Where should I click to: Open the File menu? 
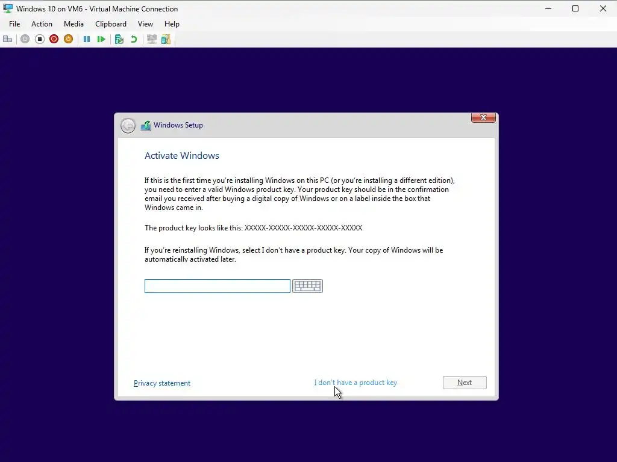[x=14, y=24]
